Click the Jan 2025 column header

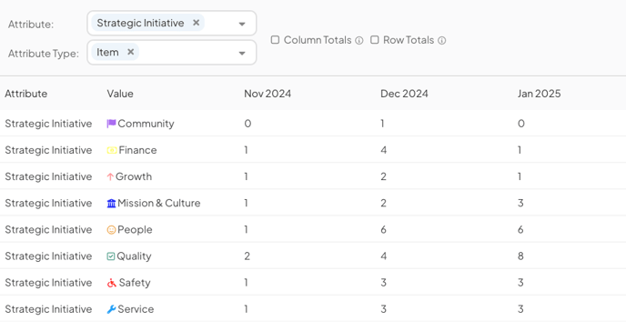click(539, 94)
